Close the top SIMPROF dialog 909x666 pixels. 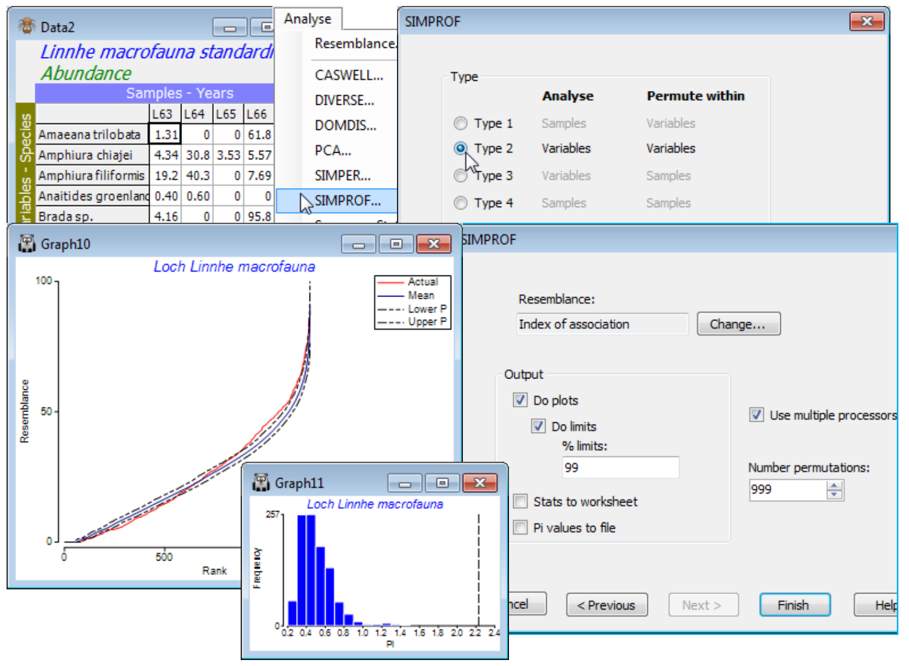(866, 22)
